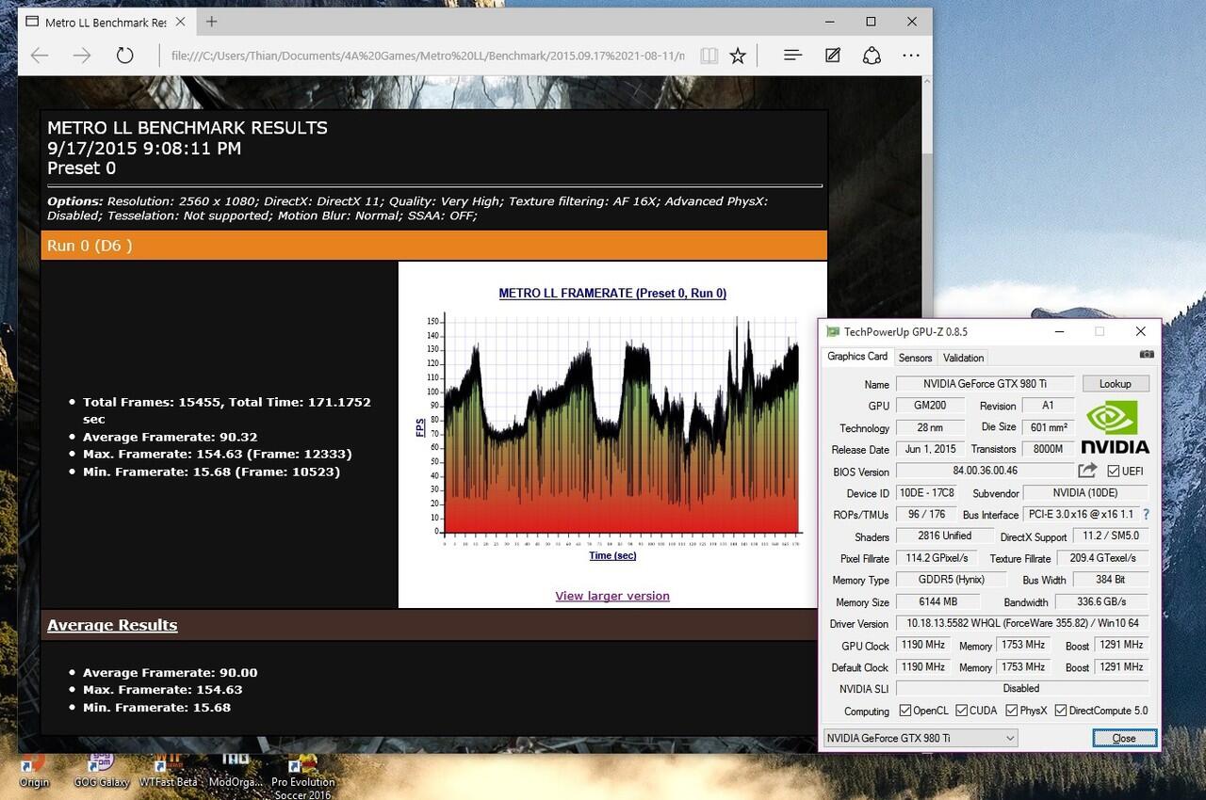This screenshot has height=800, width=1206.
Task: Click the Lookup button in GPU-Z
Action: (1116, 383)
